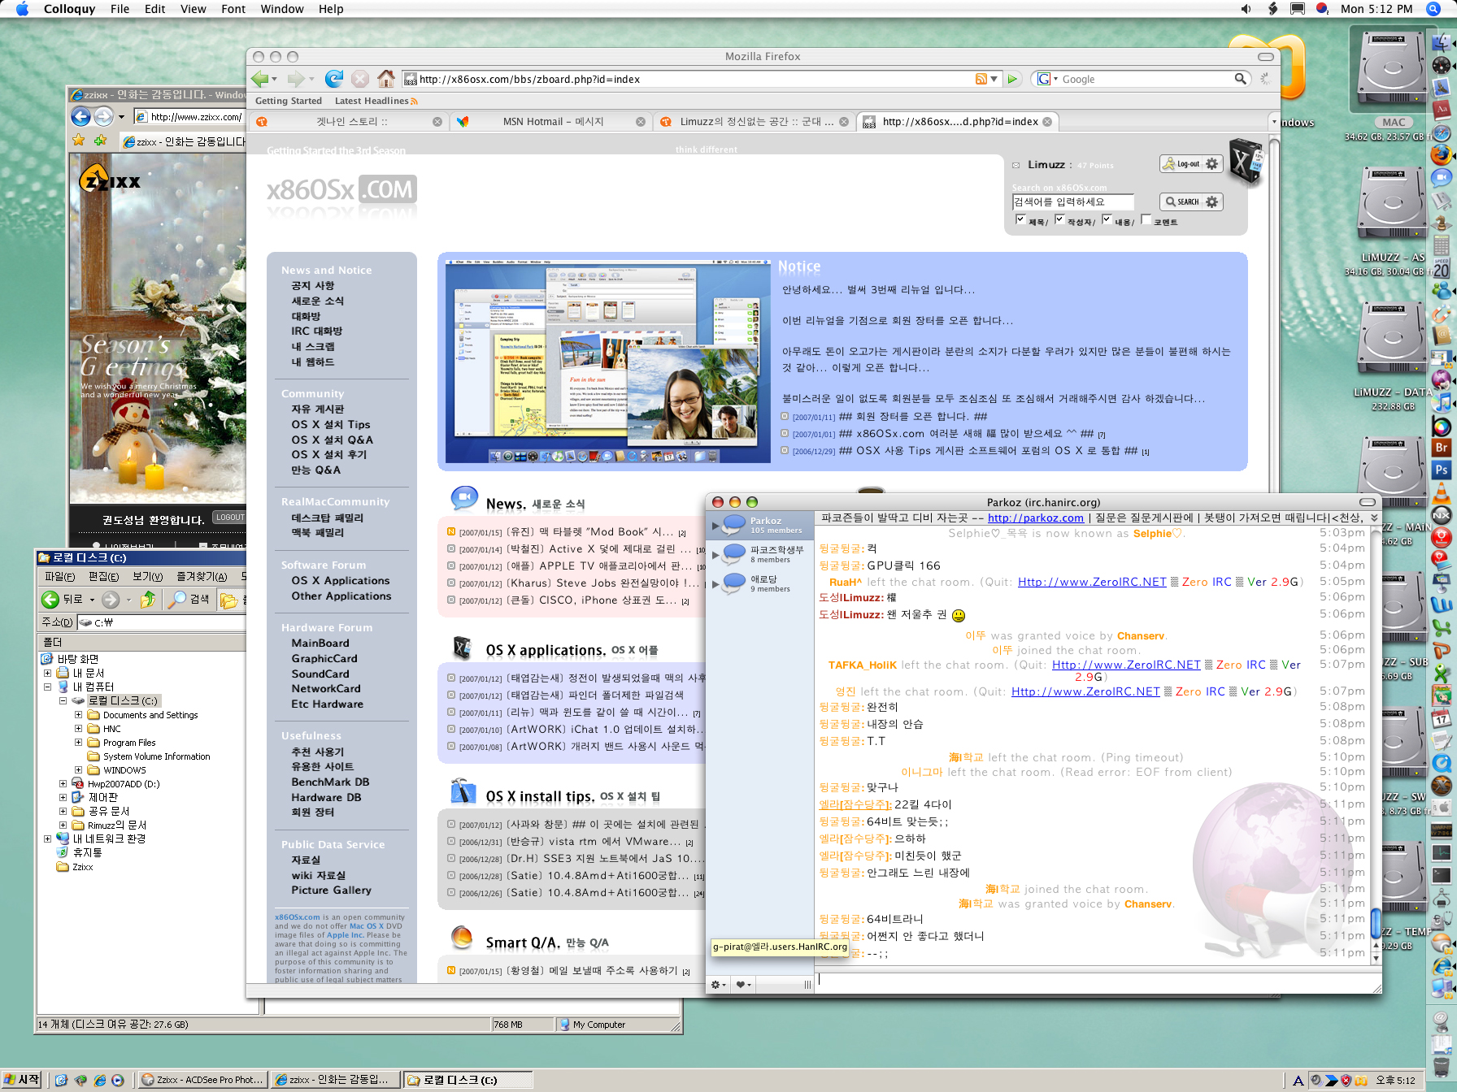Image resolution: width=1457 pixels, height=1092 pixels.
Task: Click the IE back button in zzixx window
Action: pos(80,117)
